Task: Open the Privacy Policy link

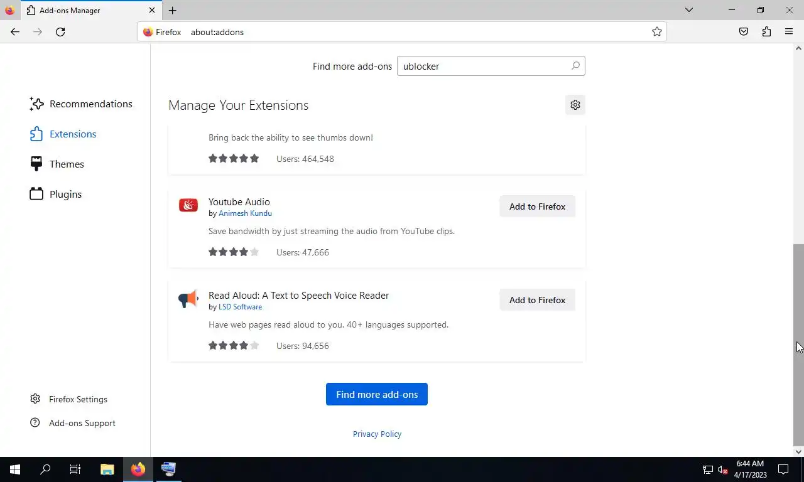Action: click(377, 434)
